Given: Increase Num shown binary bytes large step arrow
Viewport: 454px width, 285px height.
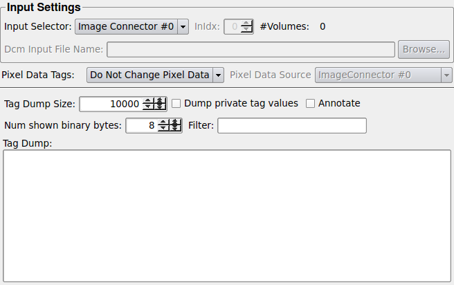Looking at the screenshot, I should coord(176,122).
